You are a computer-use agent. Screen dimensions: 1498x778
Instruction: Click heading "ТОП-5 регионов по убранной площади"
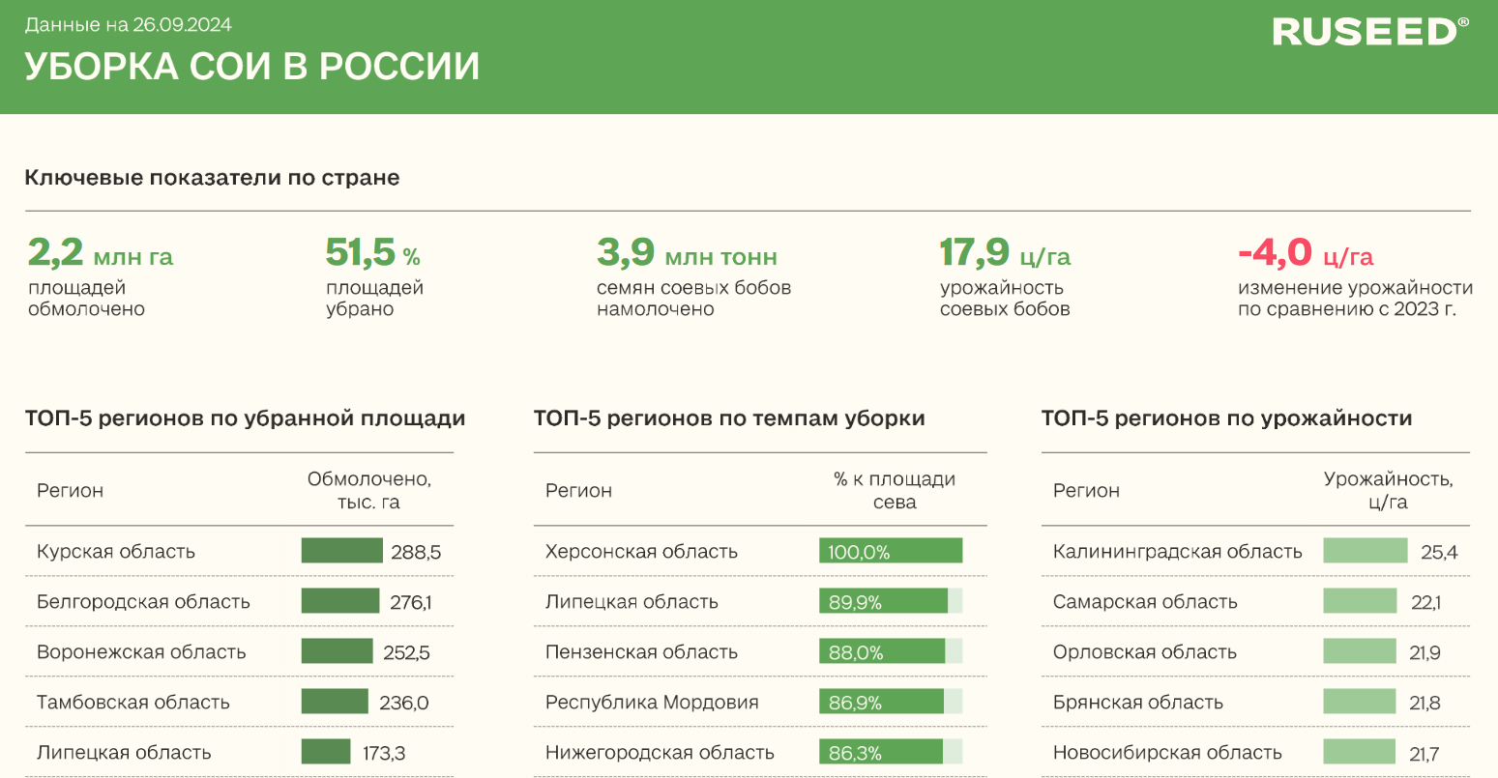point(245,418)
